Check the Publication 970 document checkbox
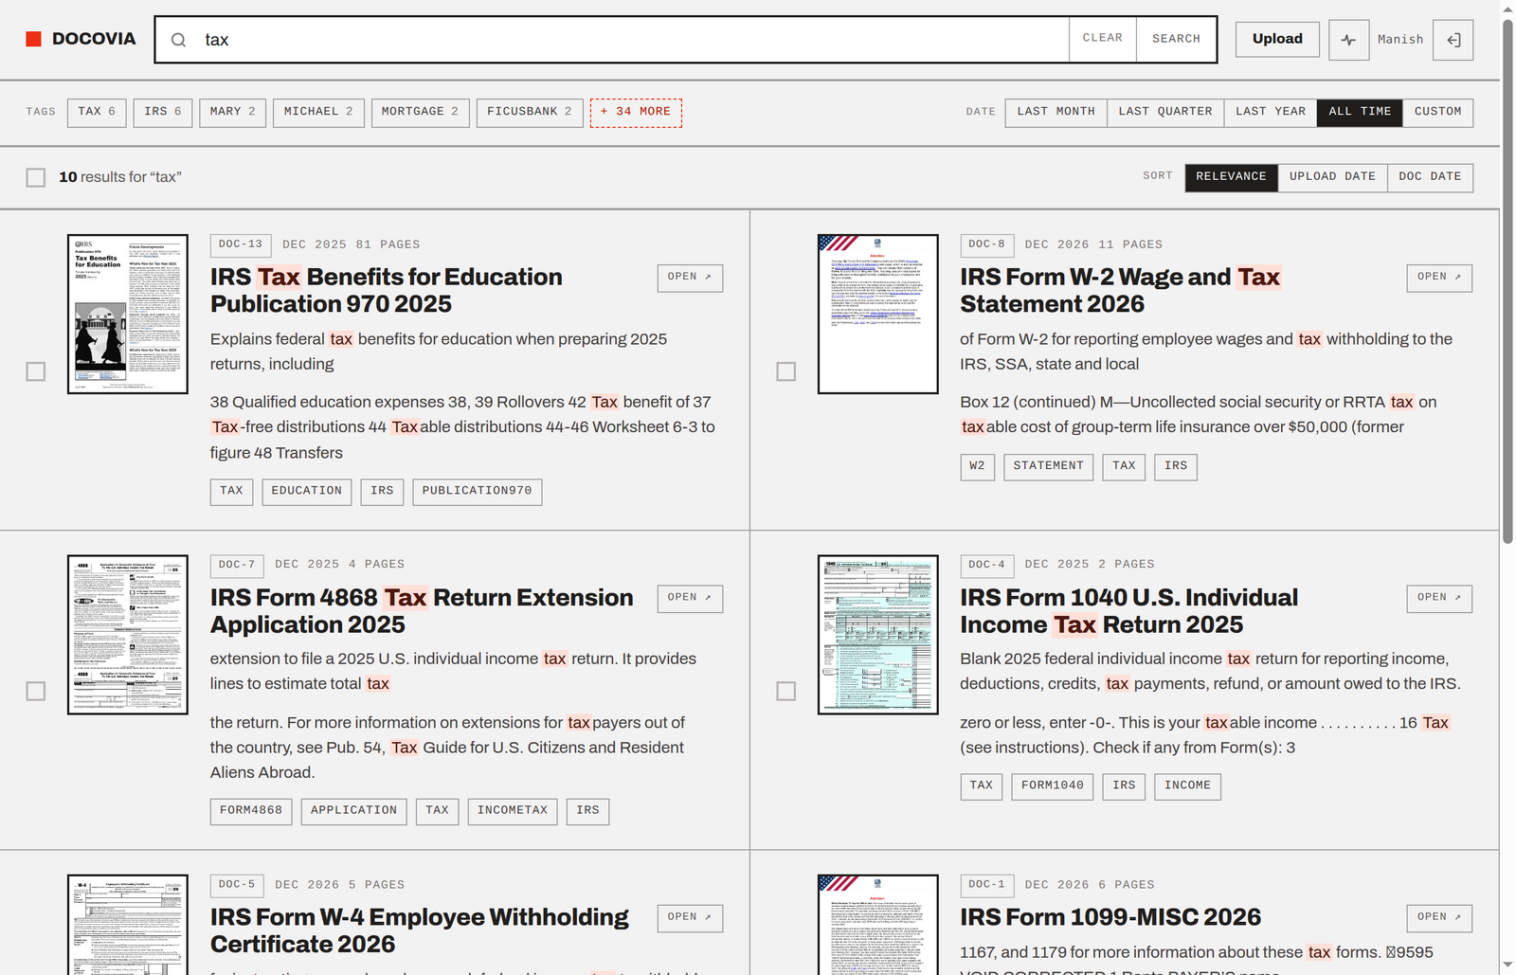Screen dimensions: 1516x975 tap(36, 371)
